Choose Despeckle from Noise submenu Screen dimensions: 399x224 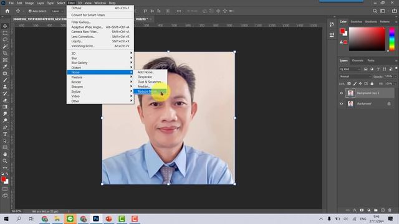150,77
